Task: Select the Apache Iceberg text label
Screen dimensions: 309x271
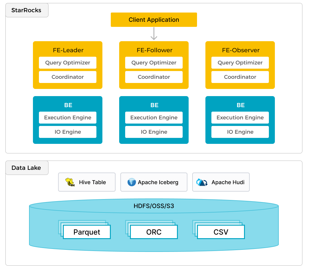Action: point(158,182)
